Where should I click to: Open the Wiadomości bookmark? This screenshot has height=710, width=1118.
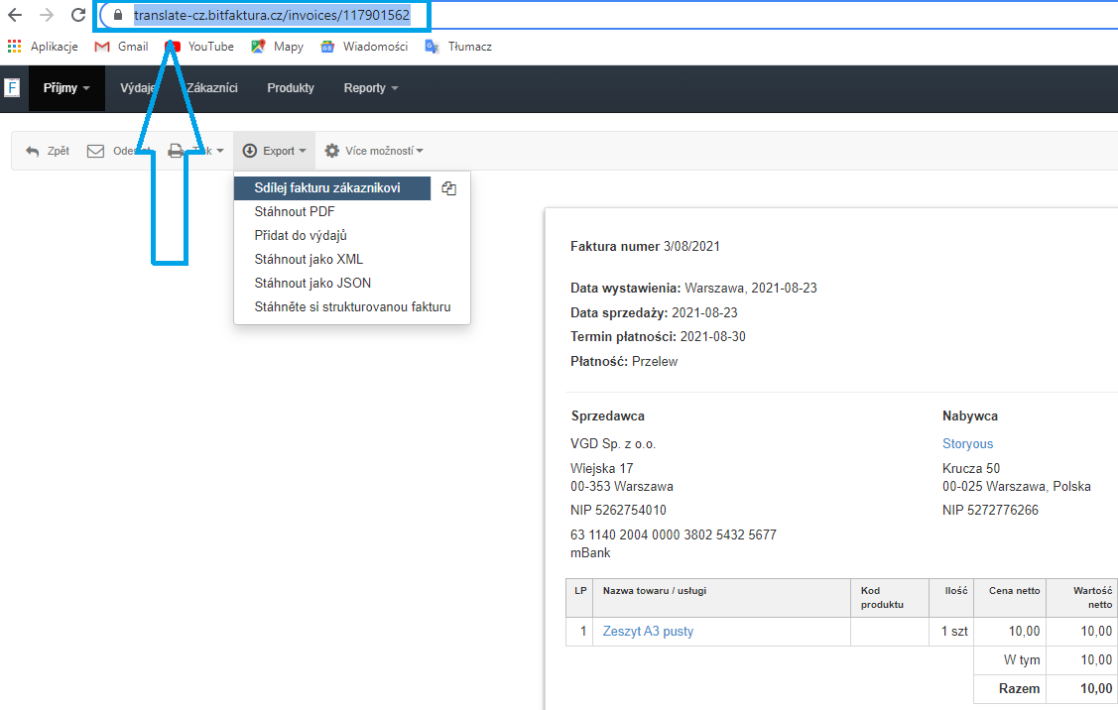click(x=364, y=47)
